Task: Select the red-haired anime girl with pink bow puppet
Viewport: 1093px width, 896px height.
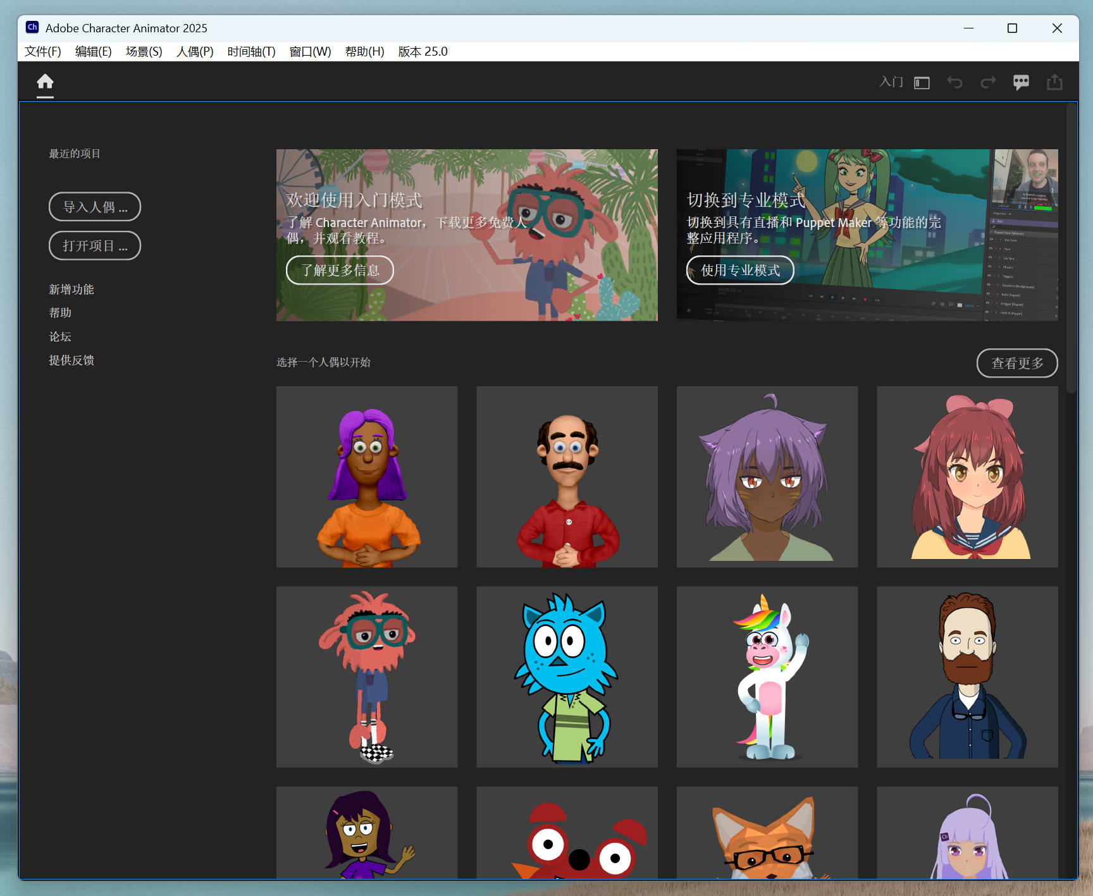Action: (x=967, y=477)
